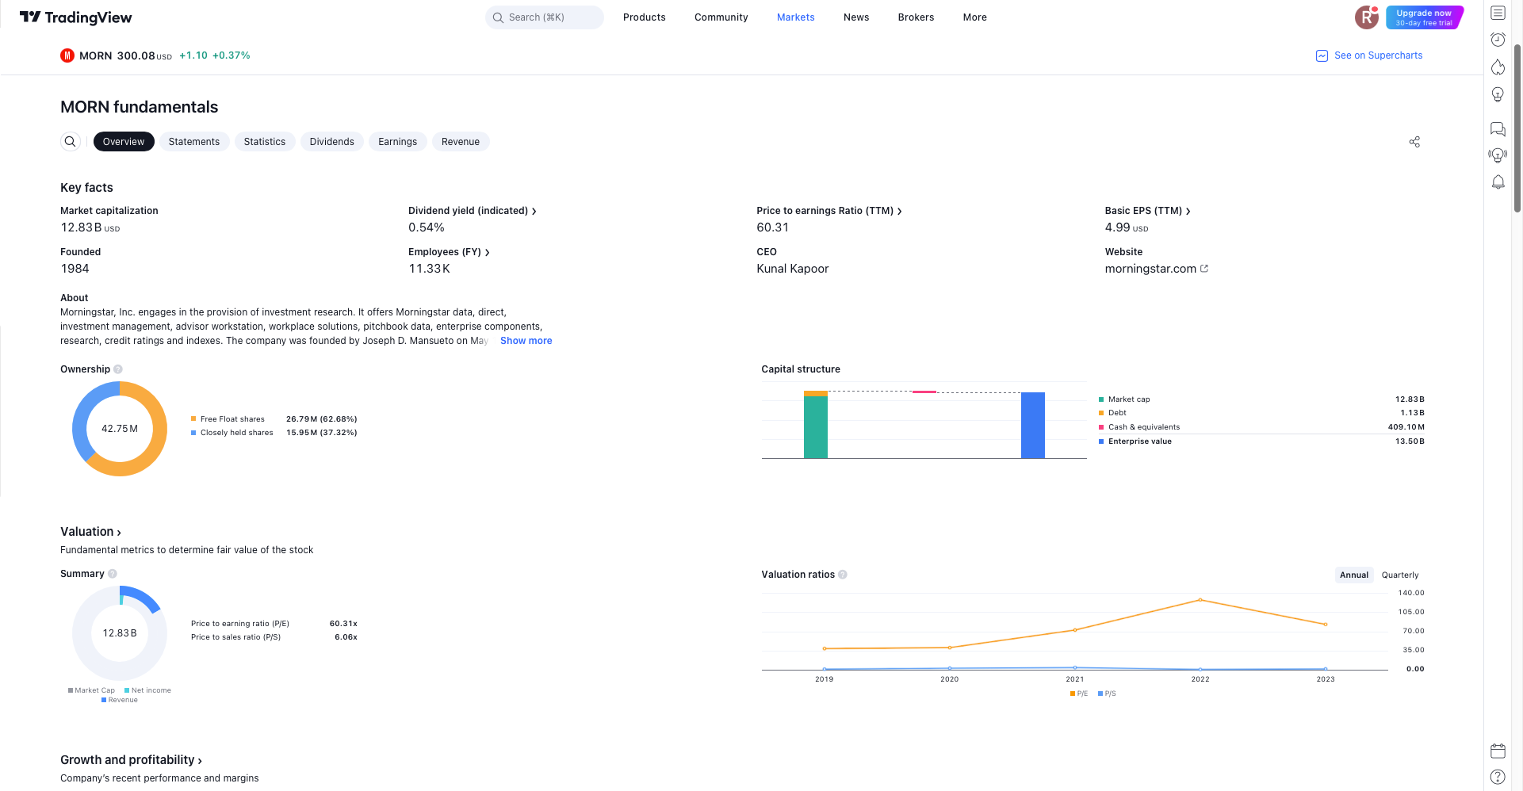Click the page vertical scrollbar
Viewport: 1523px width, 791px height.
(x=1517, y=127)
